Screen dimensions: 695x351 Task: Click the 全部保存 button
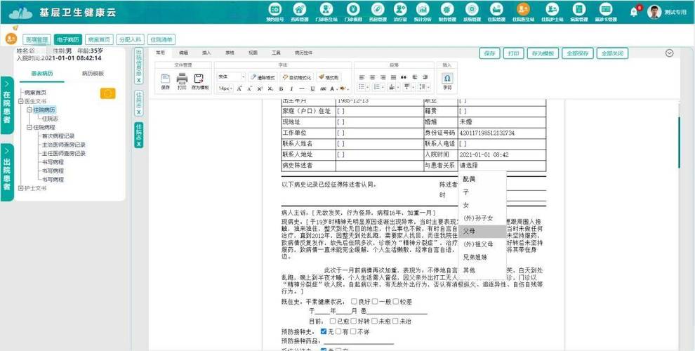pyautogui.click(x=577, y=53)
